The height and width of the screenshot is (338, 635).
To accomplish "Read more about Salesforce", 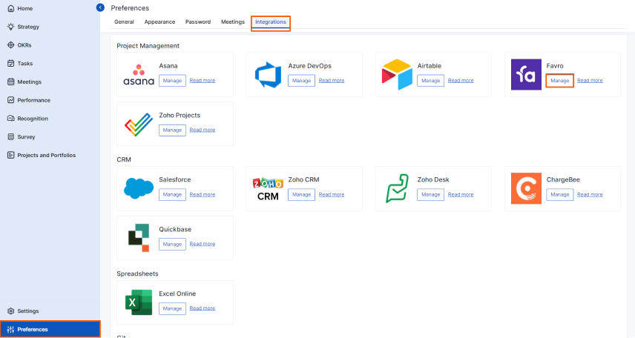I will (x=202, y=194).
